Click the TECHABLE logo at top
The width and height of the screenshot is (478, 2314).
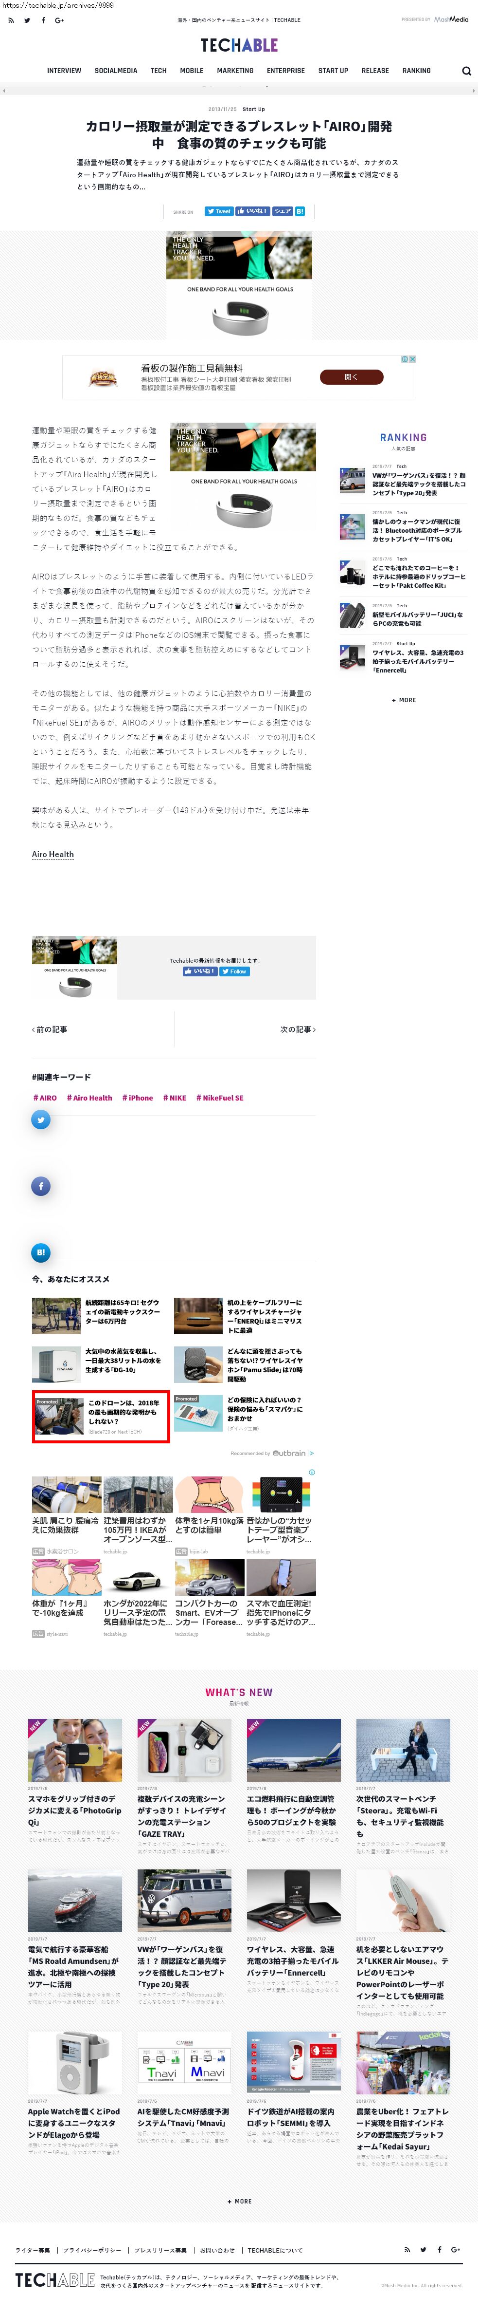coord(239,45)
